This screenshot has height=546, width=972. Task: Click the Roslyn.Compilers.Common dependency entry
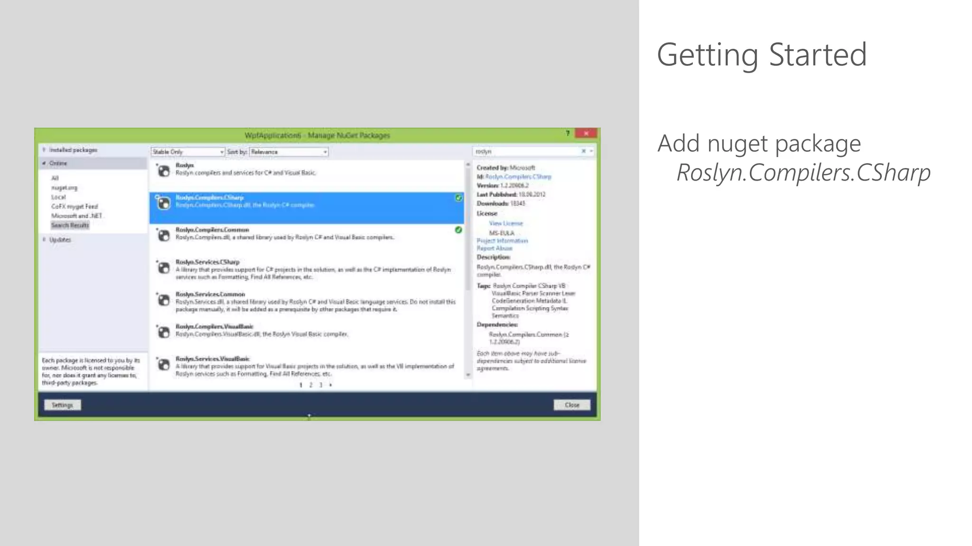coord(529,338)
